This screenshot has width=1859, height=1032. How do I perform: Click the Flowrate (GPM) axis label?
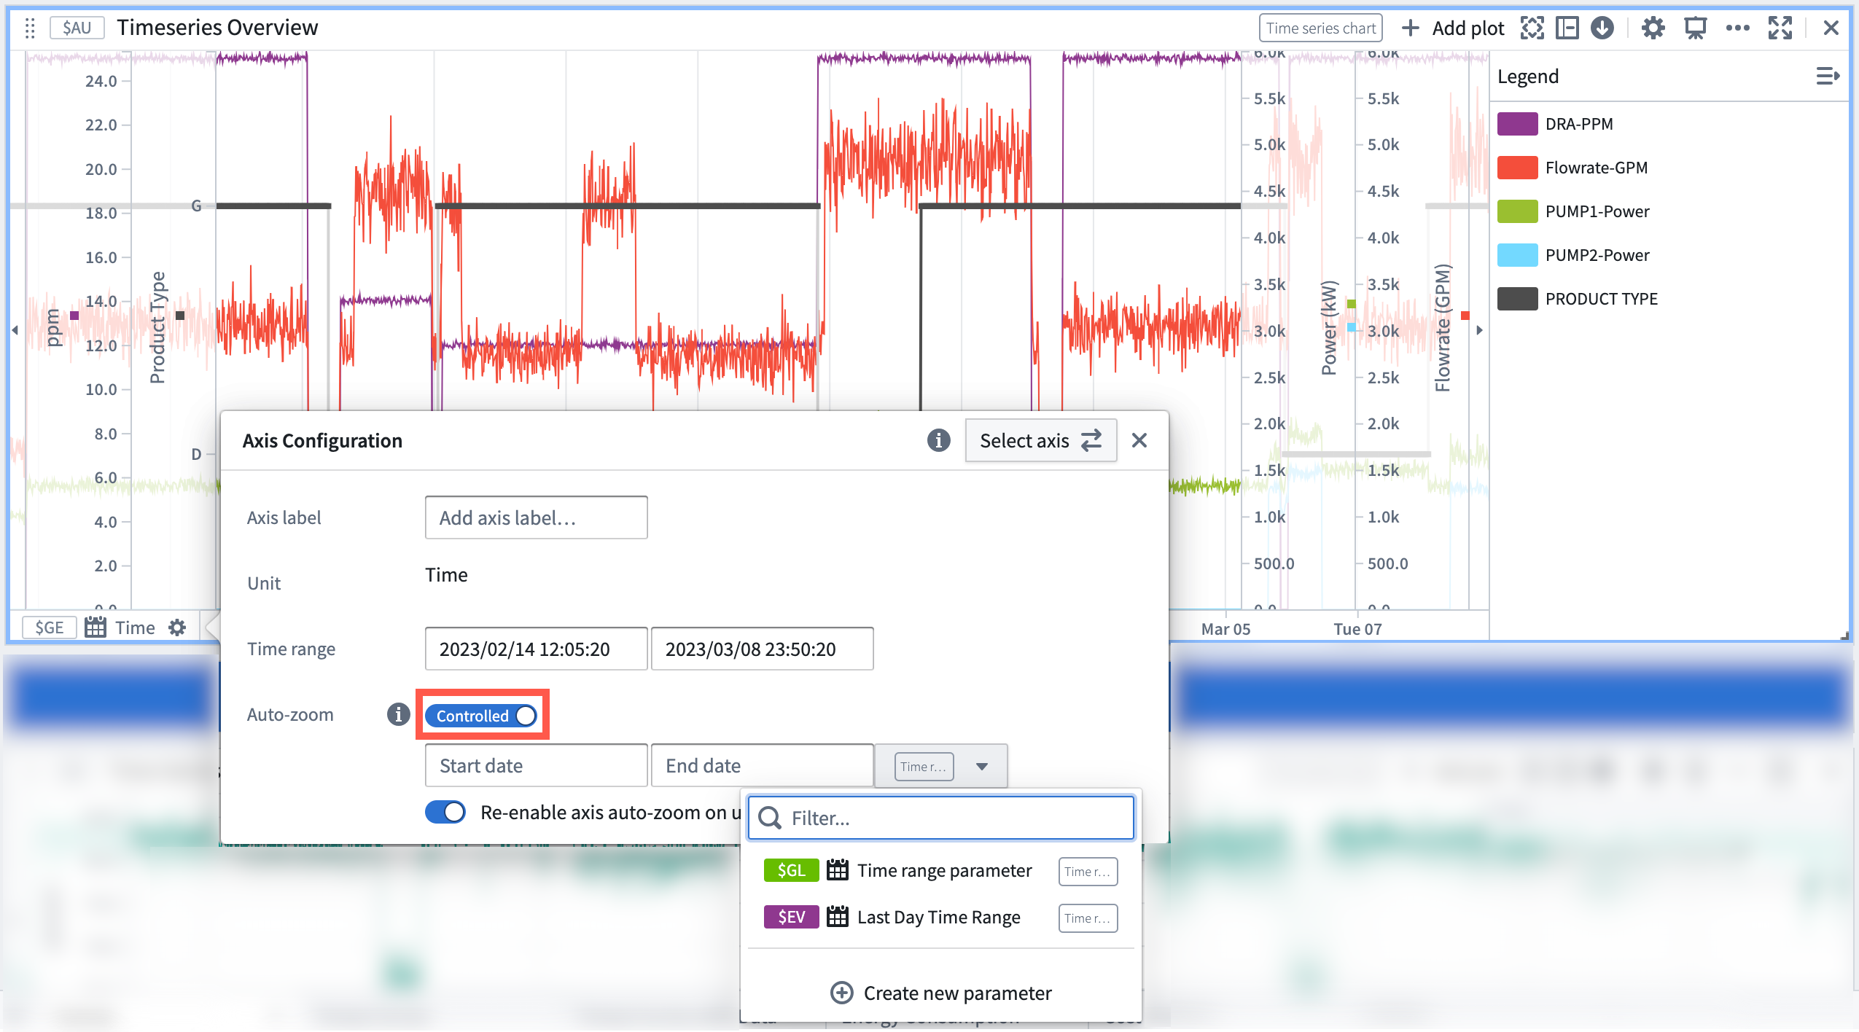coord(1442,328)
